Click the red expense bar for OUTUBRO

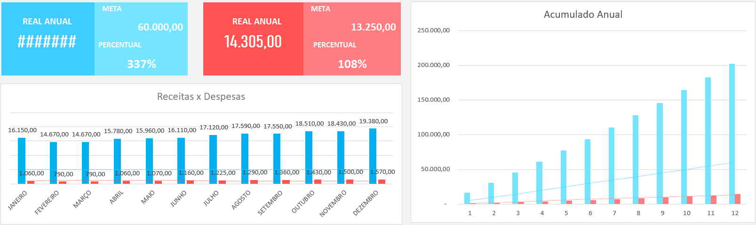pos(318,181)
